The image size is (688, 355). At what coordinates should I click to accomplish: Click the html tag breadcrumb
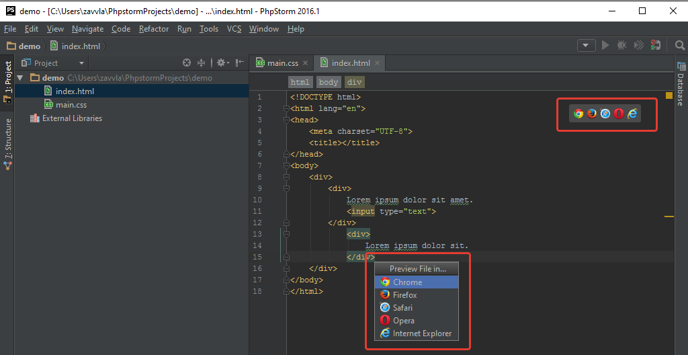coord(300,82)
